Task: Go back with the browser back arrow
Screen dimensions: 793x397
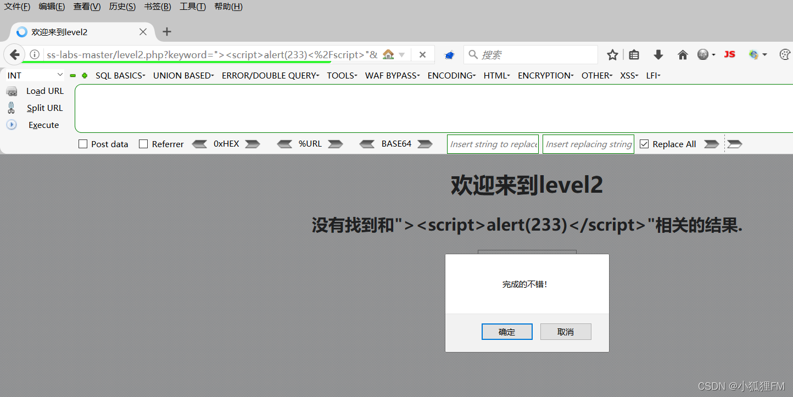Action: (x=15, y=55)
